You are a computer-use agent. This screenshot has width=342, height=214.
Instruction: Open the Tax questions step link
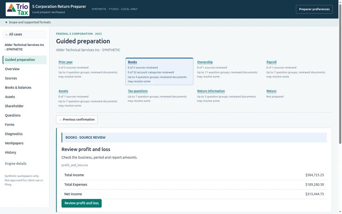(x=138, y=91)
